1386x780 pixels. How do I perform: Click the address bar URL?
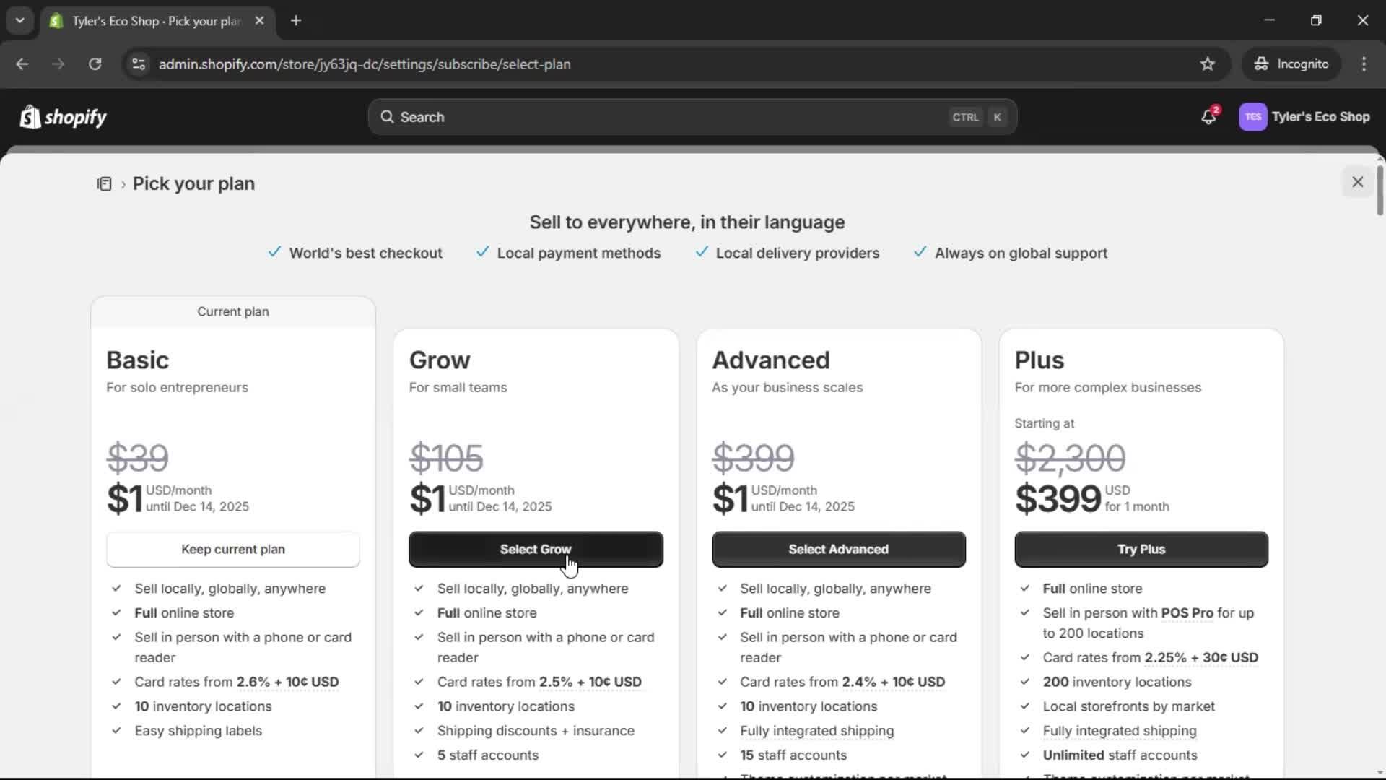click(x=365, y=64)
